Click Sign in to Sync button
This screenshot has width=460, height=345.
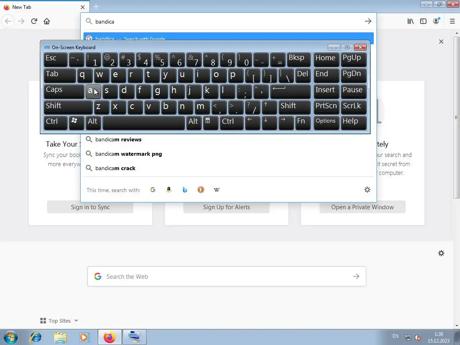pyautogui.click(x=90, y=207)
